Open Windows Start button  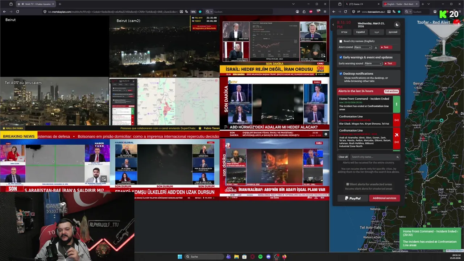click(180, 257)
